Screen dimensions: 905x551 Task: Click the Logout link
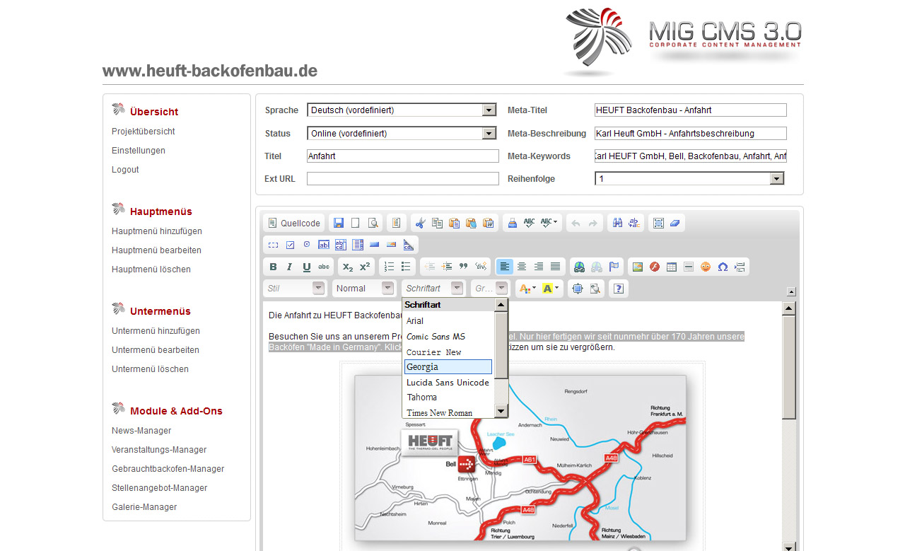[x=125, y=170]
